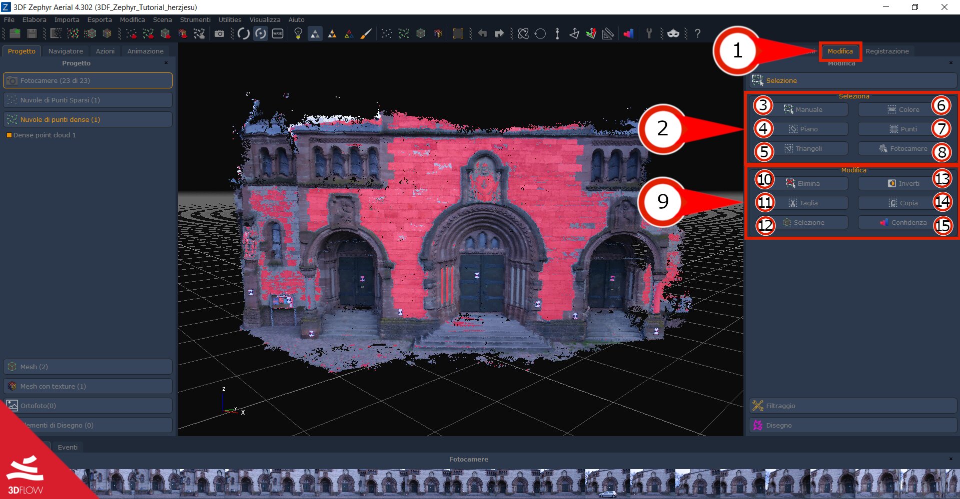Click the vertical up-axis icon
This screenshot has width=960, height=499.
[557, 33]
